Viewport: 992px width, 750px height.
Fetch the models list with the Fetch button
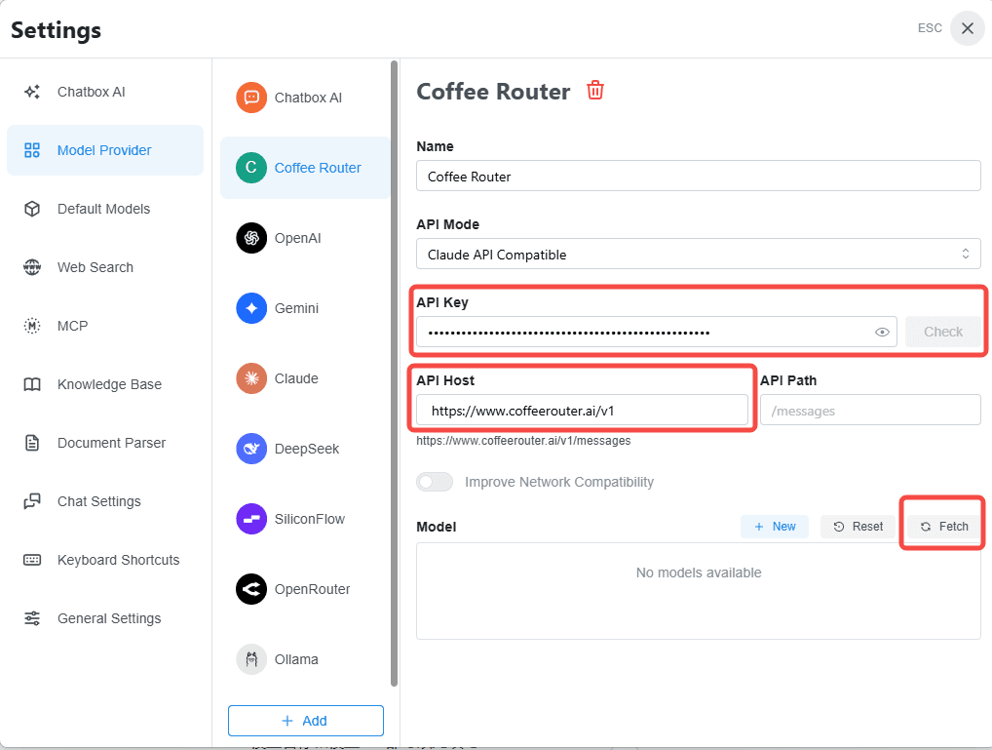tap(943, 527)
